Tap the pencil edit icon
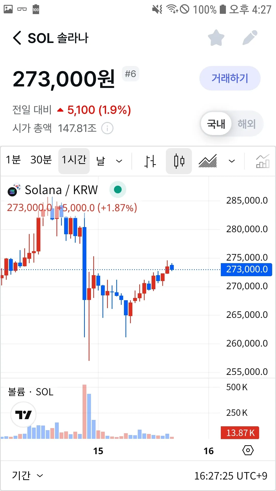Screen dimensions: 276x491 pos(250,38)
